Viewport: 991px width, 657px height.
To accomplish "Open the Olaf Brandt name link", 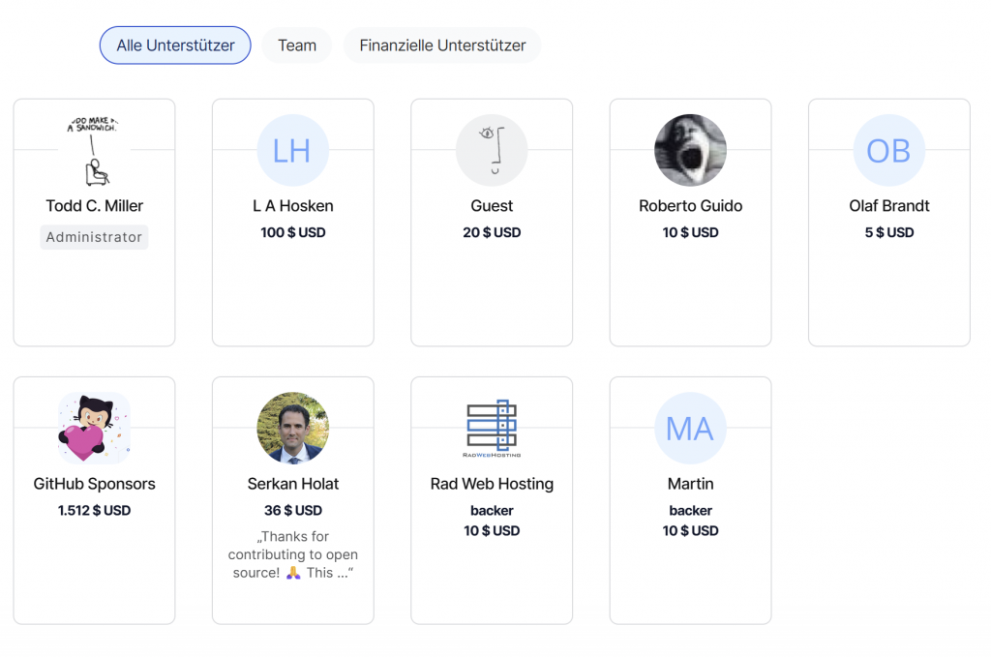I will 888,206.
